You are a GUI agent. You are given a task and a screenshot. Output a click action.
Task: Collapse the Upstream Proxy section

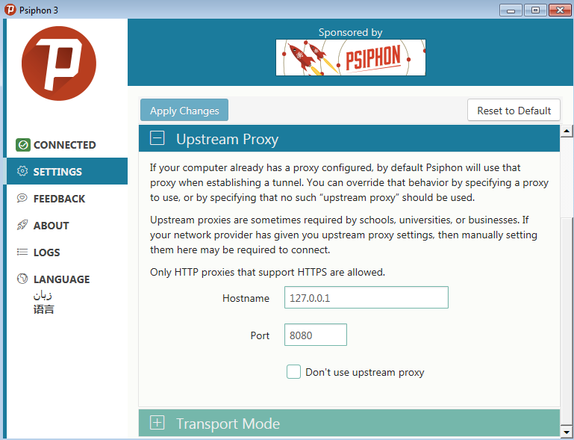(157, 138)
